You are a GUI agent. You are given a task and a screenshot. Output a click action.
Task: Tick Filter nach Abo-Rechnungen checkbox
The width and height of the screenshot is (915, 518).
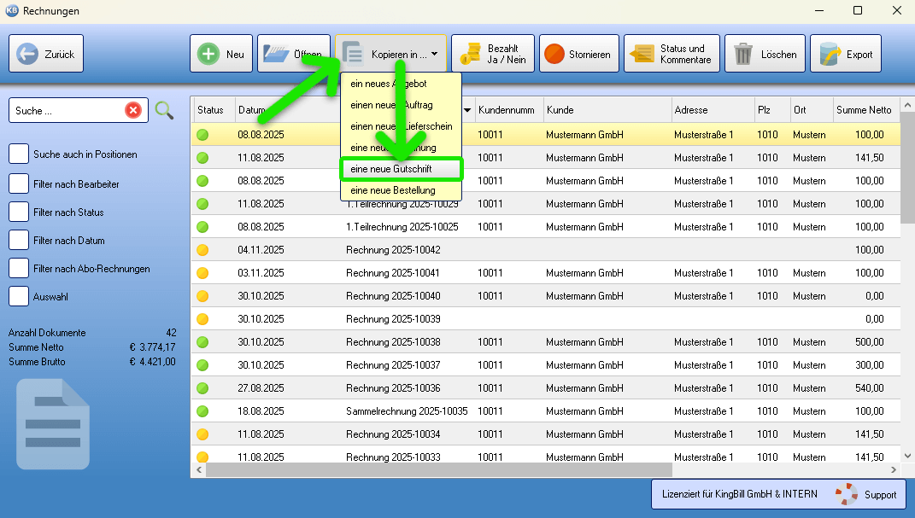19,268
